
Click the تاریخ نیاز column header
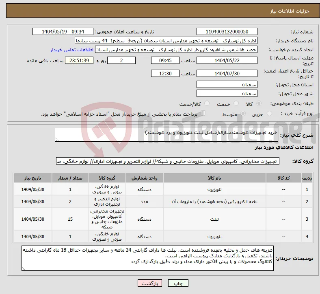32,178
